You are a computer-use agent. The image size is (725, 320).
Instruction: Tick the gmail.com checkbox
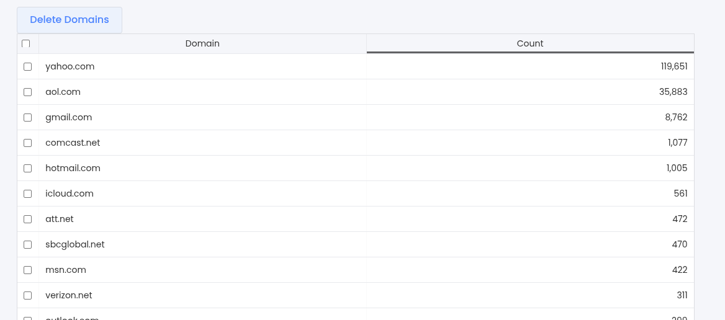[x=28, y=117]
